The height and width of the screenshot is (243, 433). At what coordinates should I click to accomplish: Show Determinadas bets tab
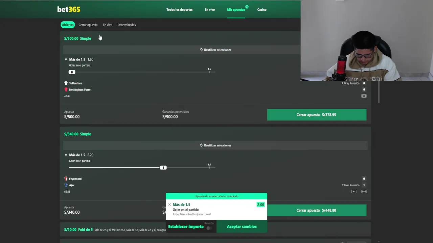click(x=127, y=25)
